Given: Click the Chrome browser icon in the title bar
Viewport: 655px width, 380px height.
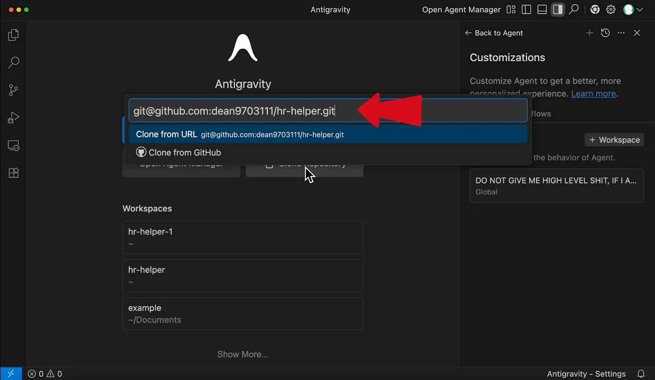Looking at the screenshot, I should pos(595,10).
